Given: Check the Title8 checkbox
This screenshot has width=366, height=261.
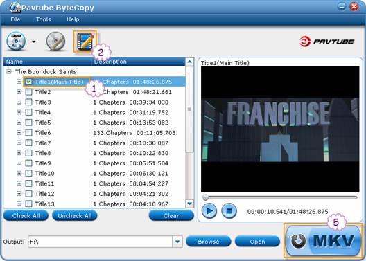Looking at the screenshot, I should 28,153.
